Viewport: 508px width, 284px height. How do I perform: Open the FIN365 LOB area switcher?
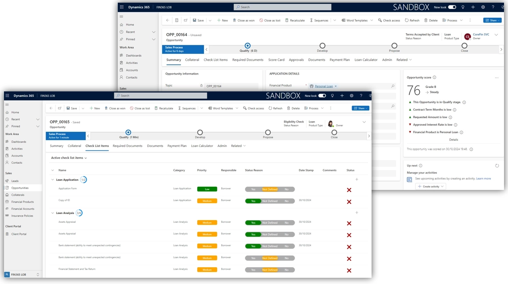(22, 275)
